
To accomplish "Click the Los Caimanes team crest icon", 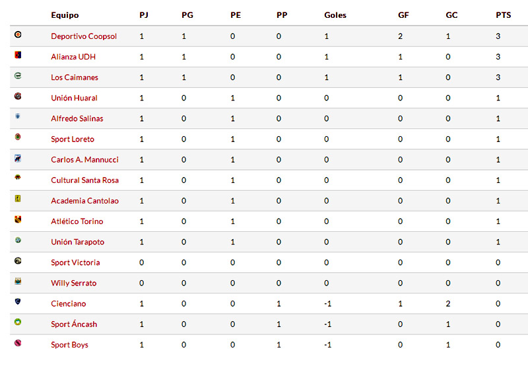I will 18,75.
